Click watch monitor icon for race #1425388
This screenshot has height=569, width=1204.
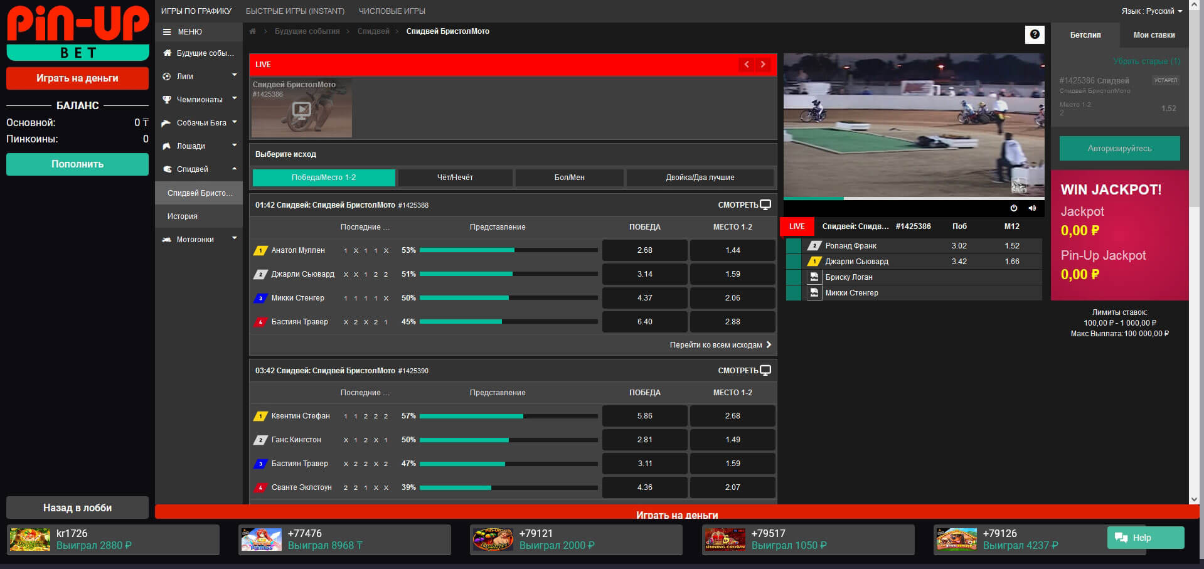coord(765,205)
